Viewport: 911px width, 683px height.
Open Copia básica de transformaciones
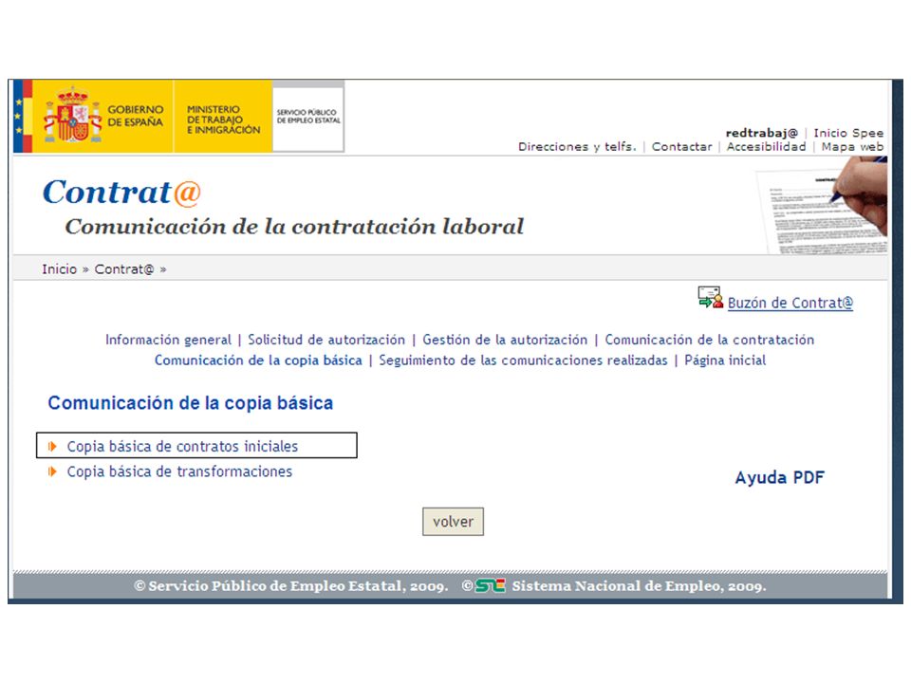click(179, 471)
